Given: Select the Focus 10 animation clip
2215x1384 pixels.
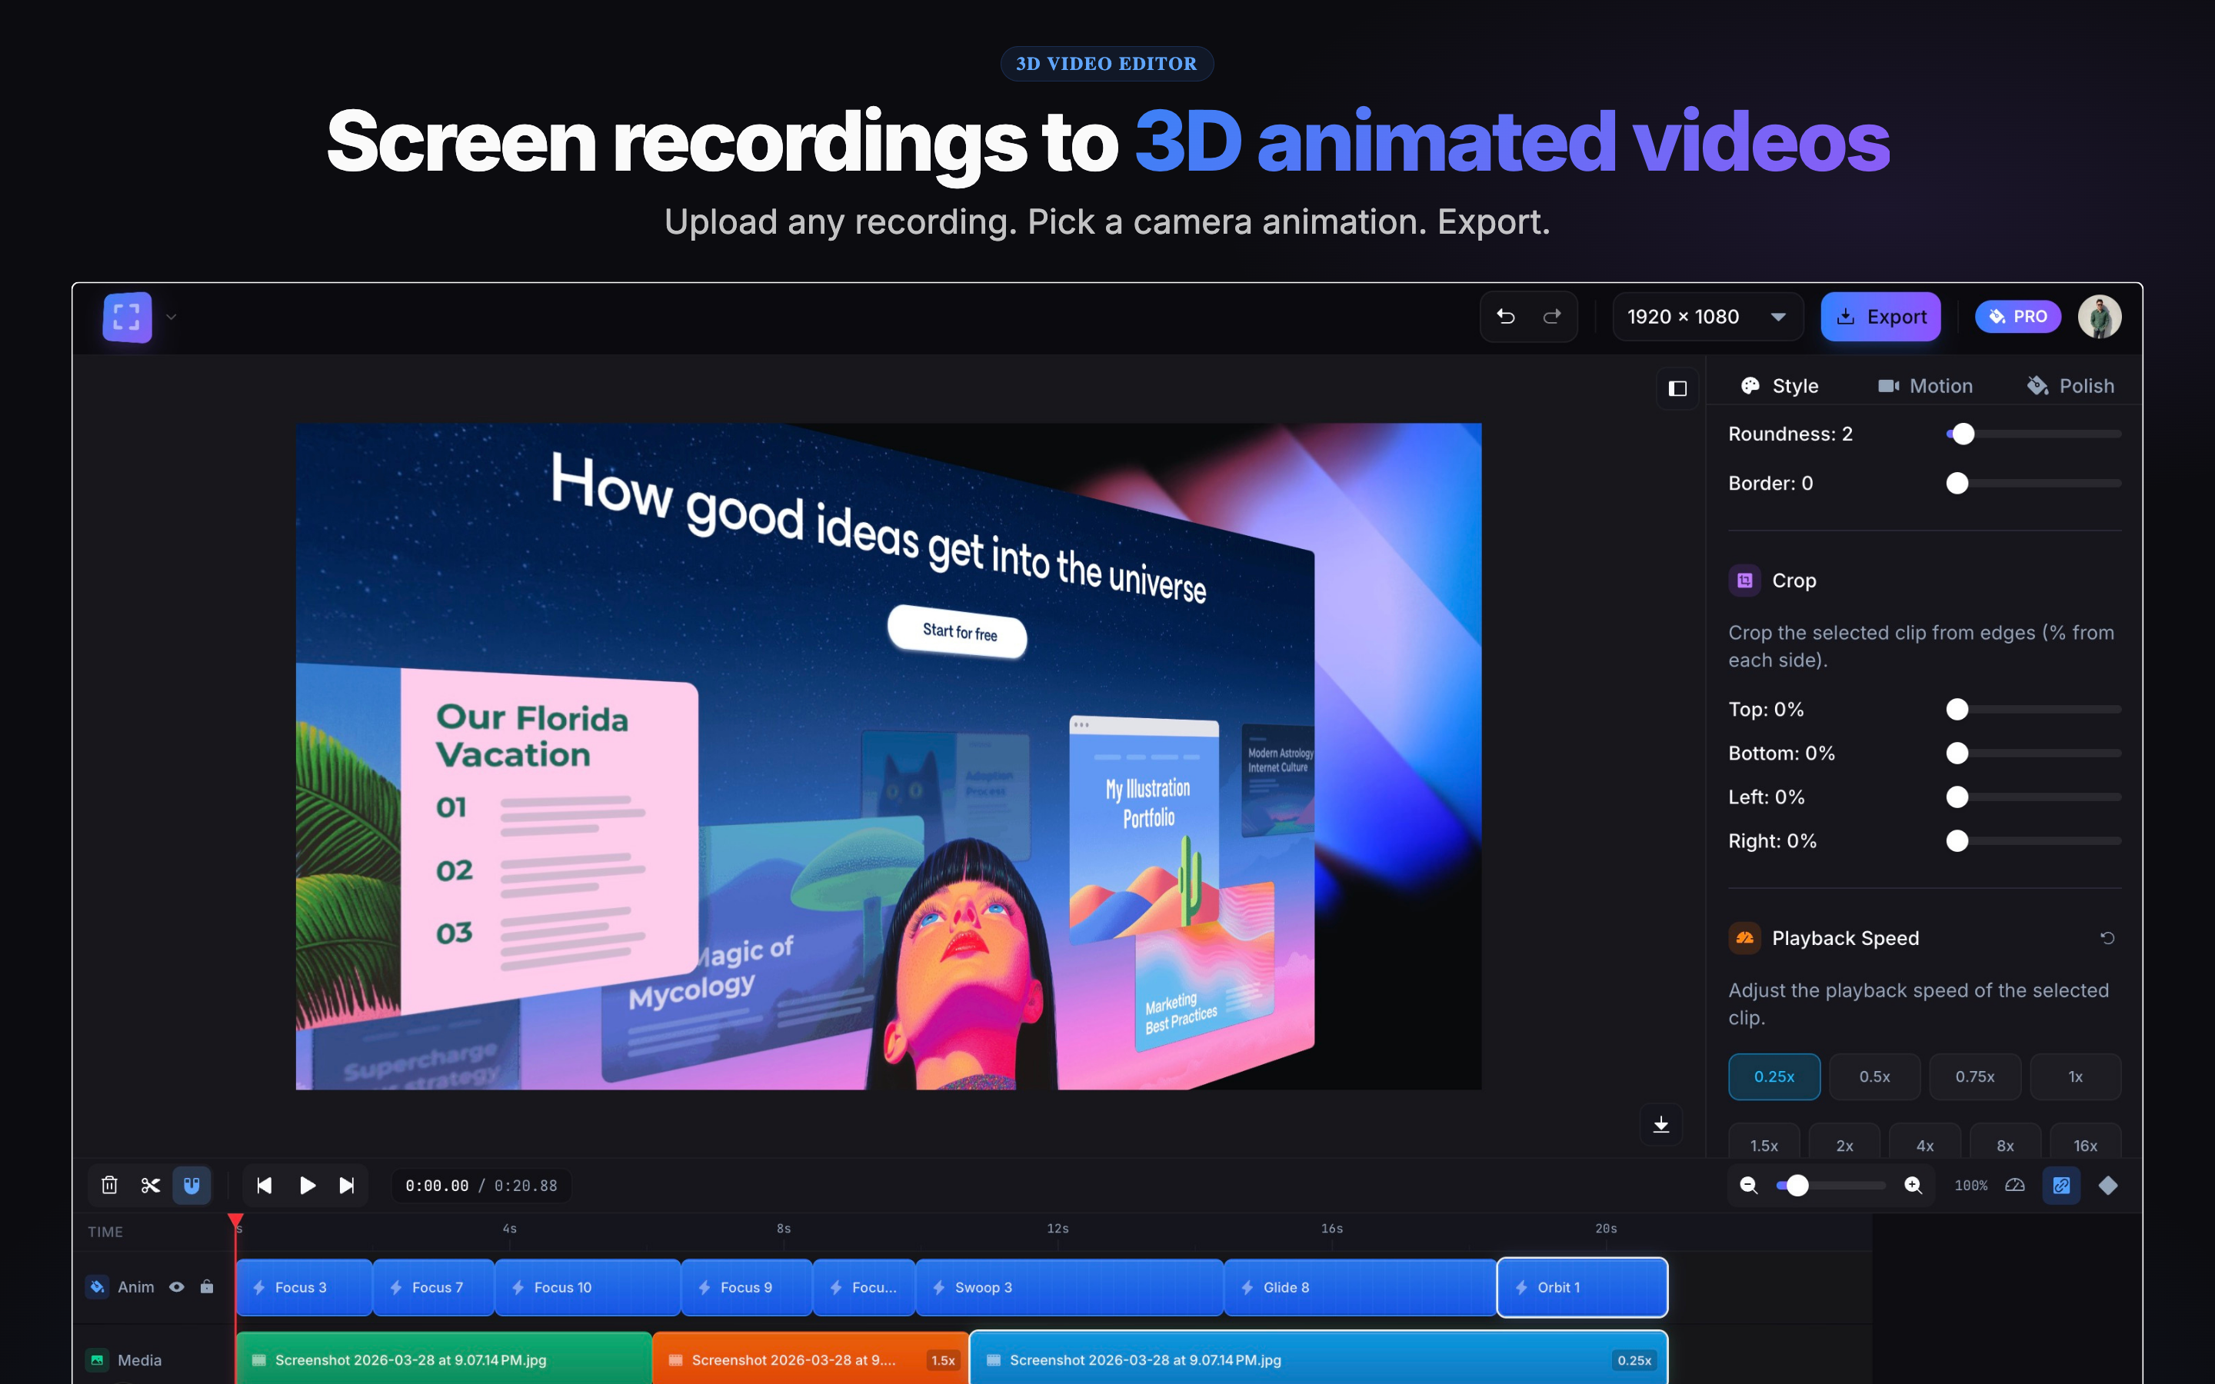Looking at the screenshot, I should (x=588, y=1287).
